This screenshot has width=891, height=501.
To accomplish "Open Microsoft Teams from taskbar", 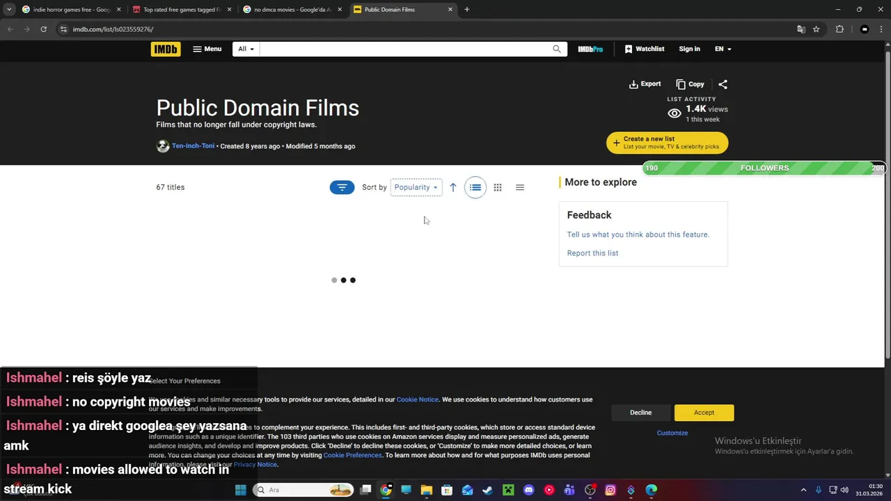I will click(x=569, y=490).
